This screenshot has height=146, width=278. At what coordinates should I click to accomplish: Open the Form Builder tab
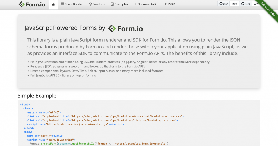pos(72,4)
